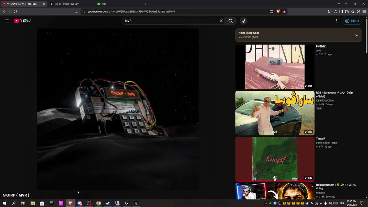Visit the ICE PRODUCTION channel name

(x=325, y=101)
